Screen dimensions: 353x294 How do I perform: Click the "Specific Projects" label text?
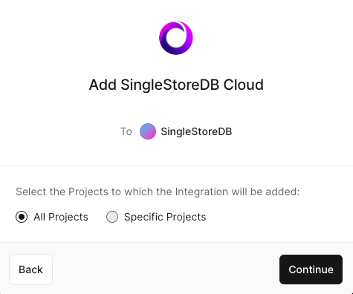[x=165, y=217]
